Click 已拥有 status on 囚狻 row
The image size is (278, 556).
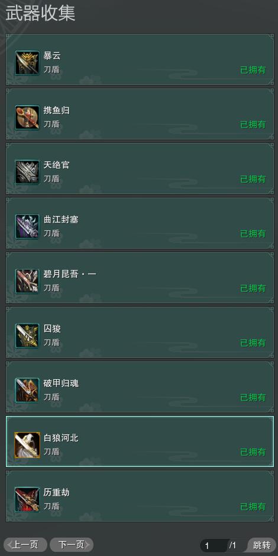253,343
